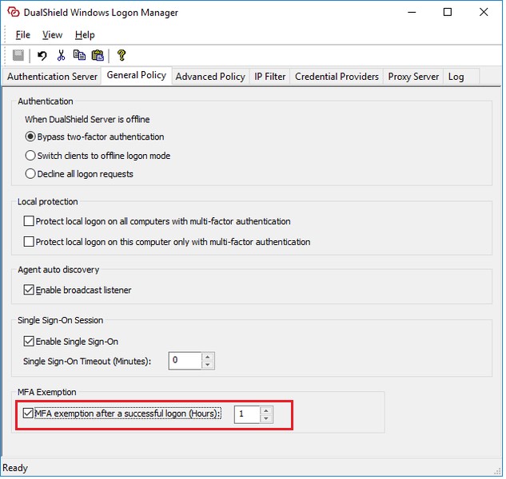Click the Save toolbar icon
This screenshot has height=479, width=506.
click(18, 55)
